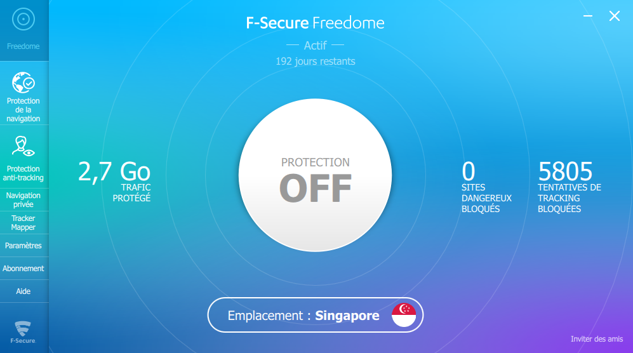Open the Aide help section
633x353 pixels.
pyautogui.click(x=23, y=291)
